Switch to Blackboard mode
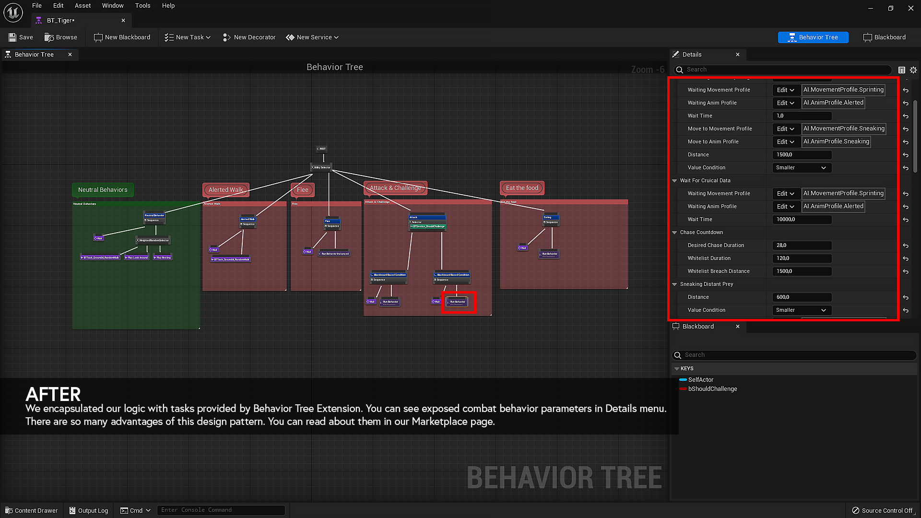Screen dimensions: 921x518 click(x=884, y=37)
